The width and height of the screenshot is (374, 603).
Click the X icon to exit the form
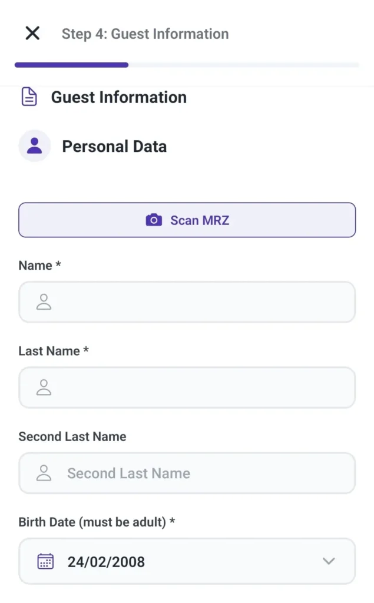(32, 33)
